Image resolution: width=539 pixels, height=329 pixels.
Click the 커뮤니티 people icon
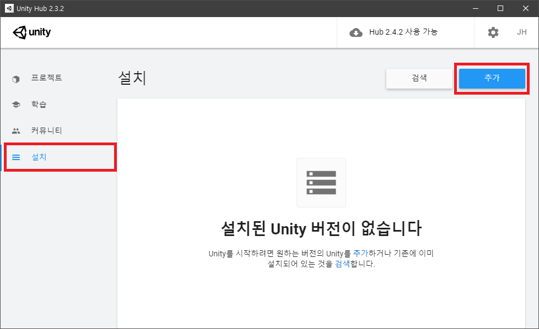click(16, 131)
